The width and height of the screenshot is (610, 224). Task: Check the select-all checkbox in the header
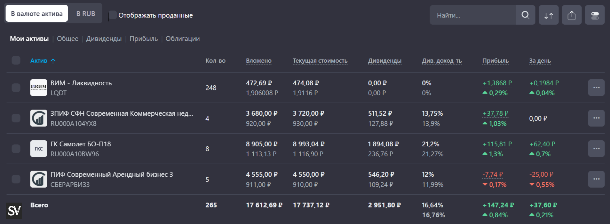[16, 60]
